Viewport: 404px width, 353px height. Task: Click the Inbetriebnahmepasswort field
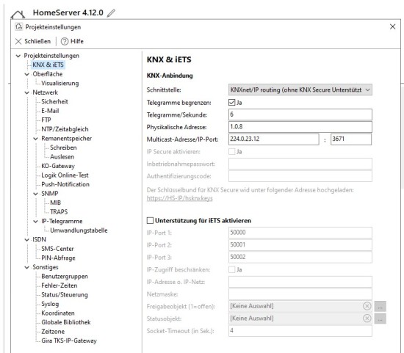300,164
